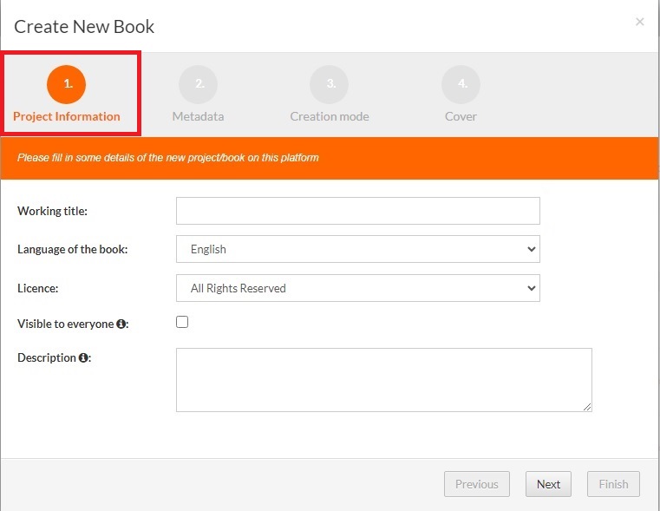Click the step 4 number circle
Screen dimensions: 660x511
pos(461,84)
